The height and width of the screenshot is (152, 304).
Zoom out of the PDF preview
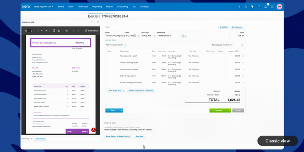click(41, 31)
